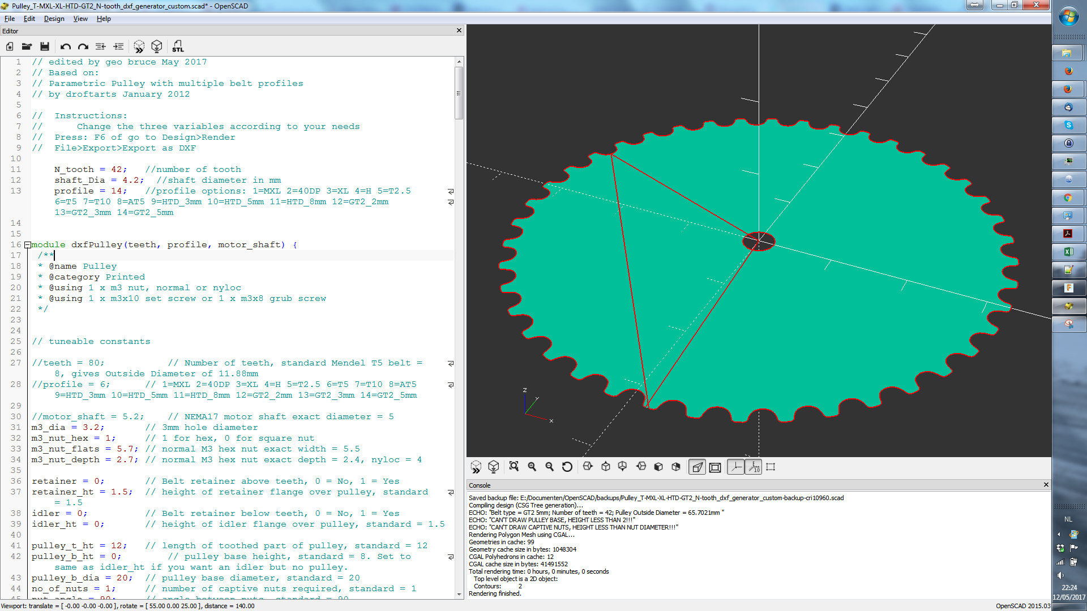Reset the 3D view with circular arrow
The height and width of the screenshot is (611, 1087).
pos(567,467)
